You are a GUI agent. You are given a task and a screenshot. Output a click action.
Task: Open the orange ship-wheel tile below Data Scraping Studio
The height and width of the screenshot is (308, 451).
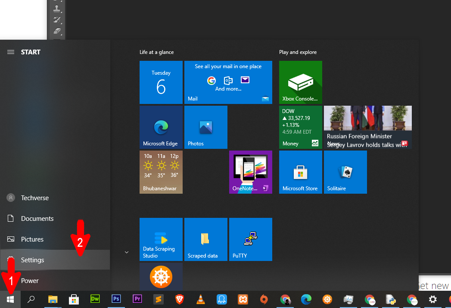pos(161,277)
